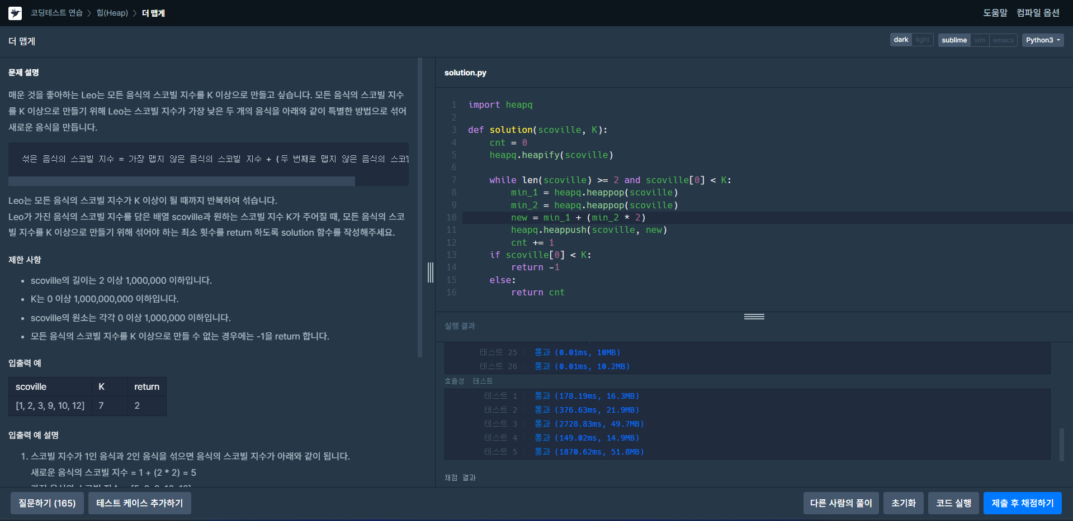The height and width of the screenshot is (521, 1073).
Task: Click 입출력 예 heading
Action: pyautogui.click(x=25, y=363)
